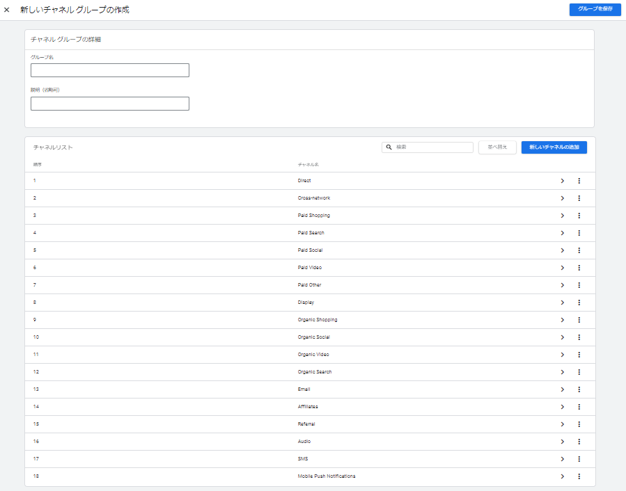Select the Affiliates channel name

(308, 407)
